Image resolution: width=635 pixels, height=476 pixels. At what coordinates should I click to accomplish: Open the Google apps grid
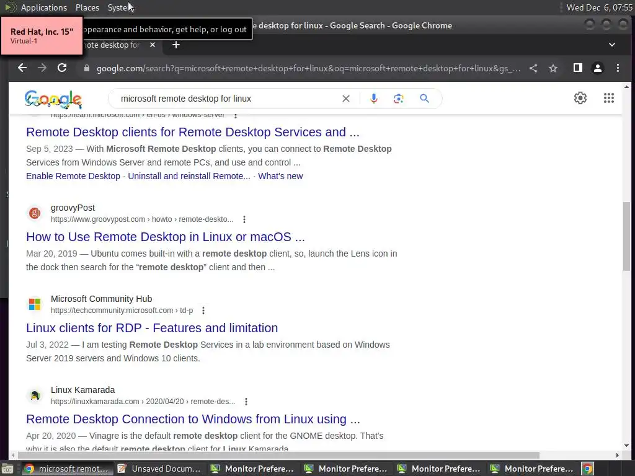click(609, 98)
